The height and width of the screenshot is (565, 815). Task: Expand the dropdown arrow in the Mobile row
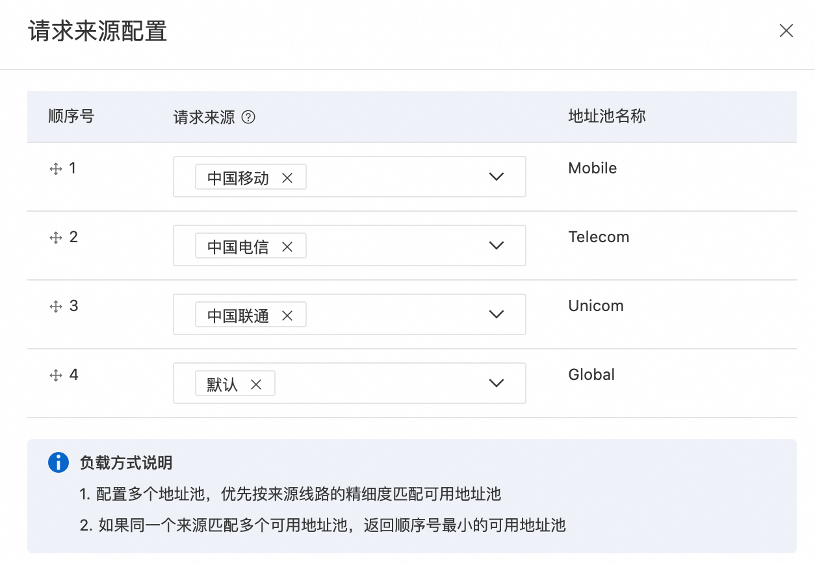coord(497,177)
